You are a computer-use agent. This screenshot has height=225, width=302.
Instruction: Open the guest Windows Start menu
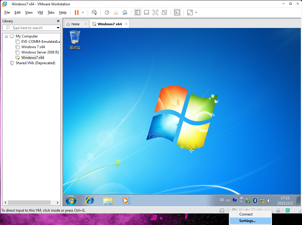[x=71, y=201]
